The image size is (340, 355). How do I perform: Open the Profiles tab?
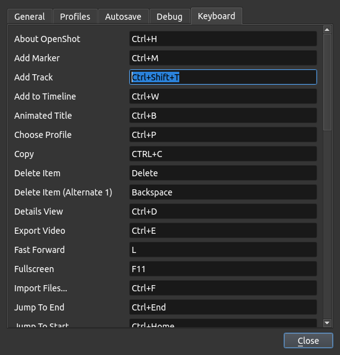click(x=75, y=17)
